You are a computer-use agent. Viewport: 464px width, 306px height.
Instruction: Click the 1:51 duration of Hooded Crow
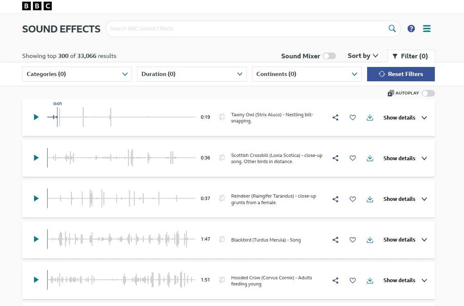pyautogui.click(x=205, y=280)
